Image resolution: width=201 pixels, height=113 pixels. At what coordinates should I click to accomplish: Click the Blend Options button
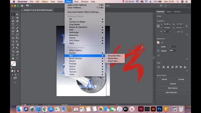[x=173, y=88]
